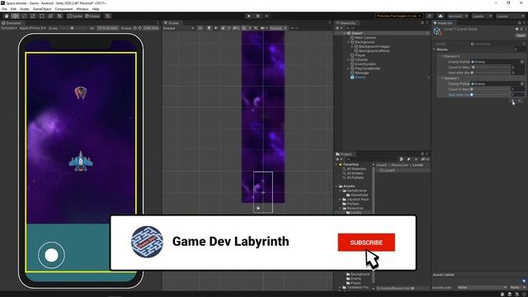Click Game Dev Labyrinth channel avatar

(x=147, y=242)
